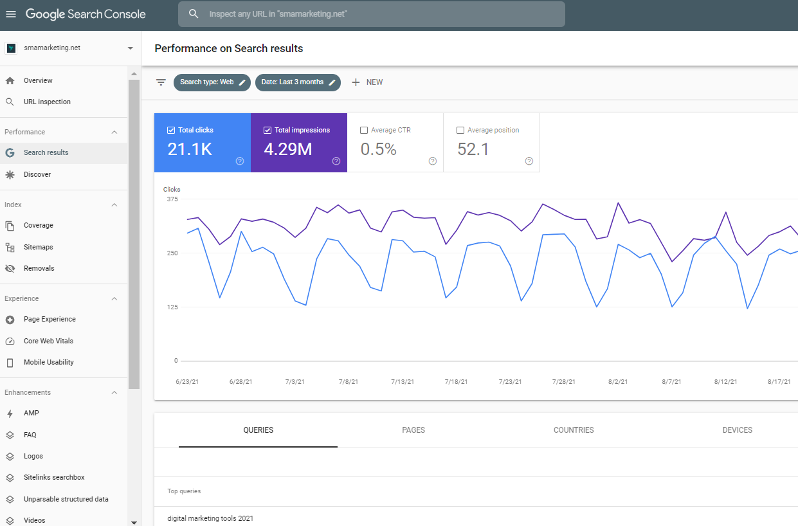Collapse the Experience section

click(x=114, y=298)
